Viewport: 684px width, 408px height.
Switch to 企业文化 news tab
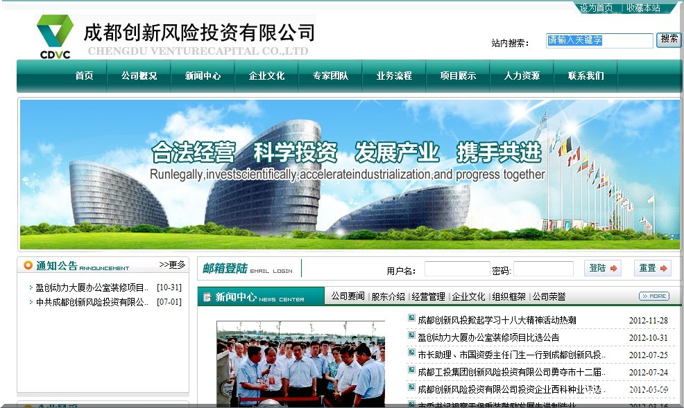click(x=468, y=296)
